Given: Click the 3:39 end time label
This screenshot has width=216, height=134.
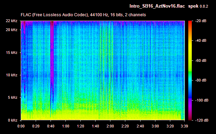Looking at the screenshot, I should (184, 126).
